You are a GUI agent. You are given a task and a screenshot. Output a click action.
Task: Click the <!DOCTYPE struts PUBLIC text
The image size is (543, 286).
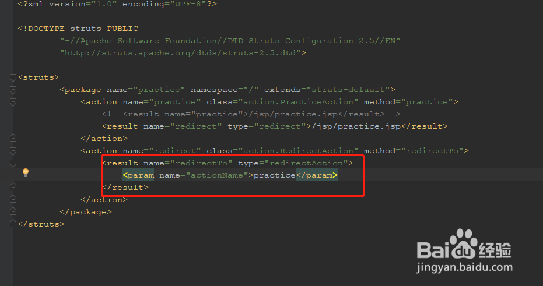point(78,29)
